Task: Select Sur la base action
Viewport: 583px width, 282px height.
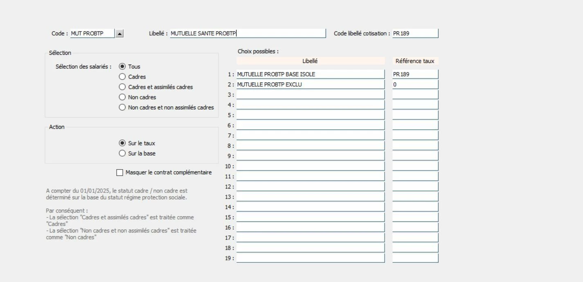Action: pyautogui.click(x=122, y=153)
